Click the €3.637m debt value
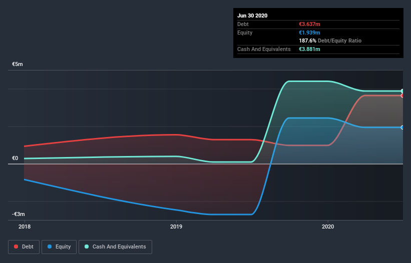This screenshot has height=263, width=411. 309,24
